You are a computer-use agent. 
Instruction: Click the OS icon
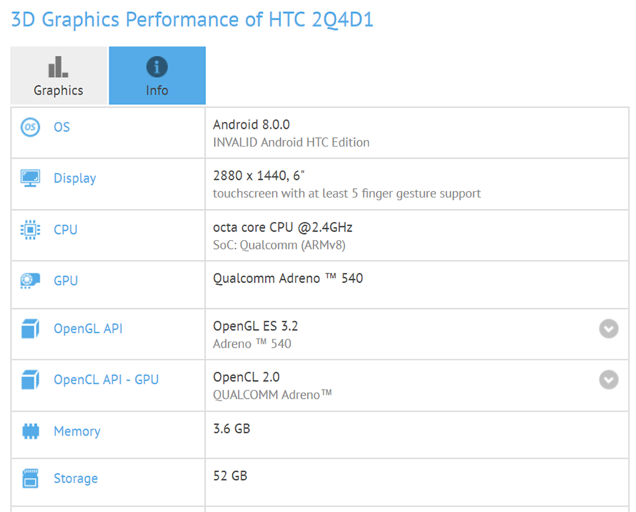click(x=30, y=127)
